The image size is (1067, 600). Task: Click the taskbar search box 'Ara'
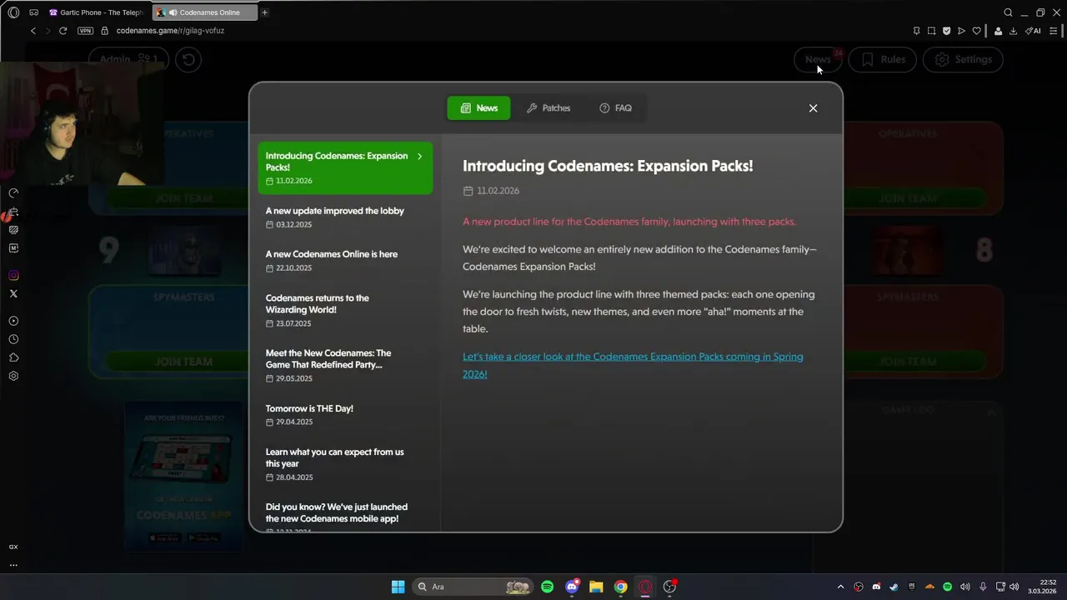point(473,587)
